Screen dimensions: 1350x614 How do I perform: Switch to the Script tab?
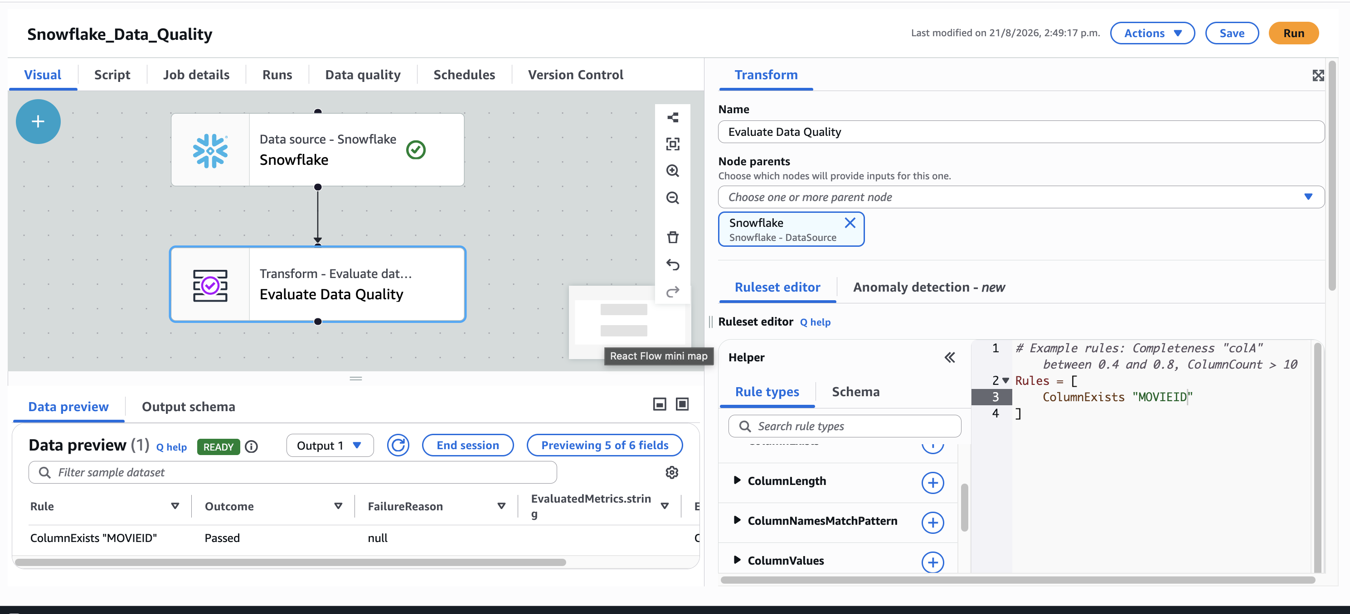[112, 75]
